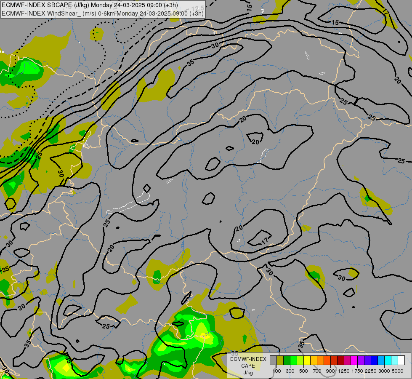Click the legend tick label '100'
Screen dimensions: 412x379
[x=276, y=371]
